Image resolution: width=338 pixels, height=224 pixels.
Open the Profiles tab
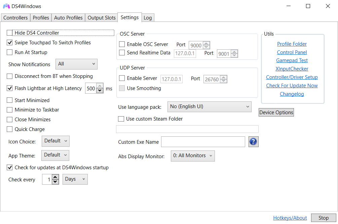[x=41, y=18]
